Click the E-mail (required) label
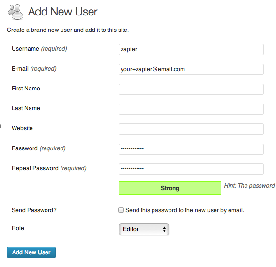 coord(34,69)
